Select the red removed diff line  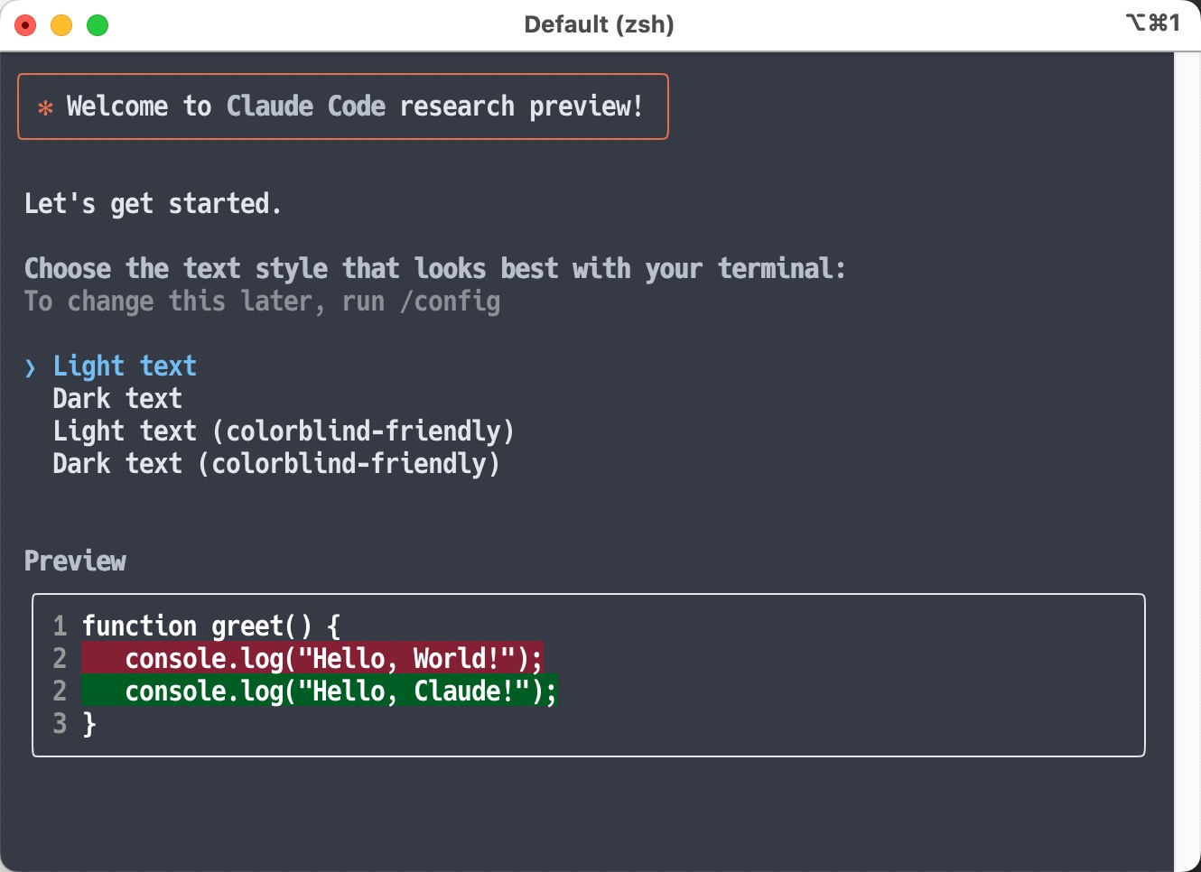pos(312,659)
